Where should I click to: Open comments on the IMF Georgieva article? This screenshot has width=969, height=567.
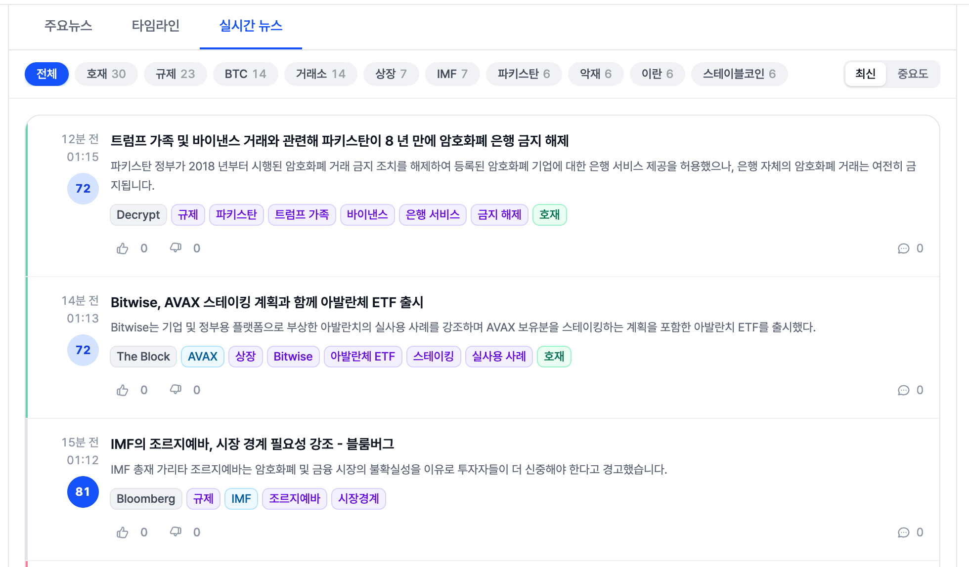[x=904, y=532]
